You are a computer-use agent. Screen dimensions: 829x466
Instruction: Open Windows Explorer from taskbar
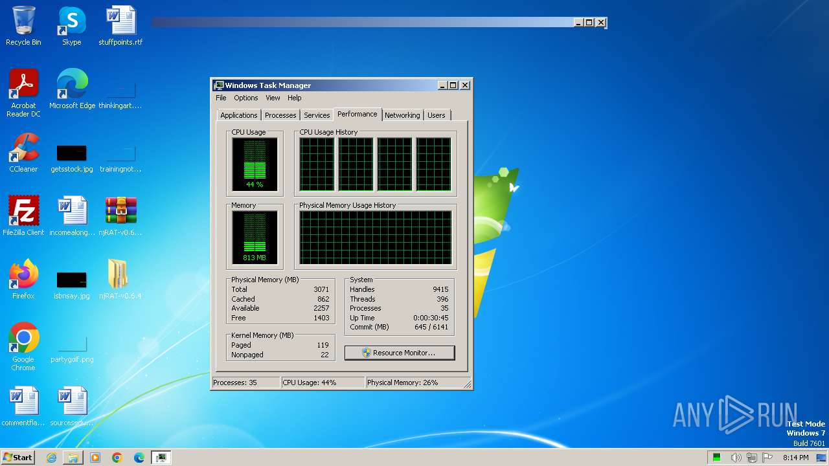[x=73, y=458]
